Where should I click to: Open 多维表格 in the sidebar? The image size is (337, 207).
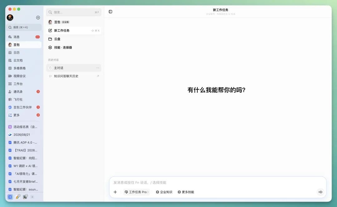click(x=24, y=68)
